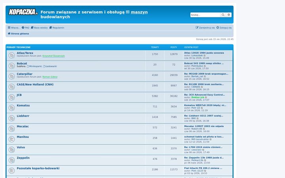This screenshot has width=285, height=178.
Task: View latest post icon beside Piotrdudus
Action: coord(205,66)
